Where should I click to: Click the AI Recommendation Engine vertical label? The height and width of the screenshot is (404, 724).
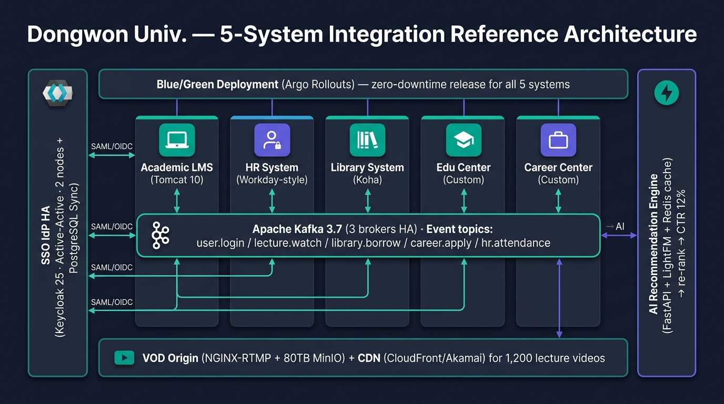point(654,244)
